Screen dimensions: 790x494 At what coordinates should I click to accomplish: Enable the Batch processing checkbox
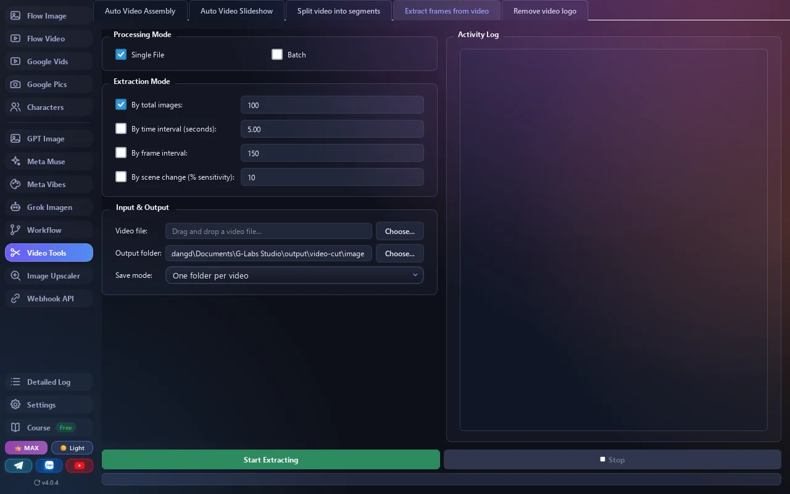(x=277, y=54)
